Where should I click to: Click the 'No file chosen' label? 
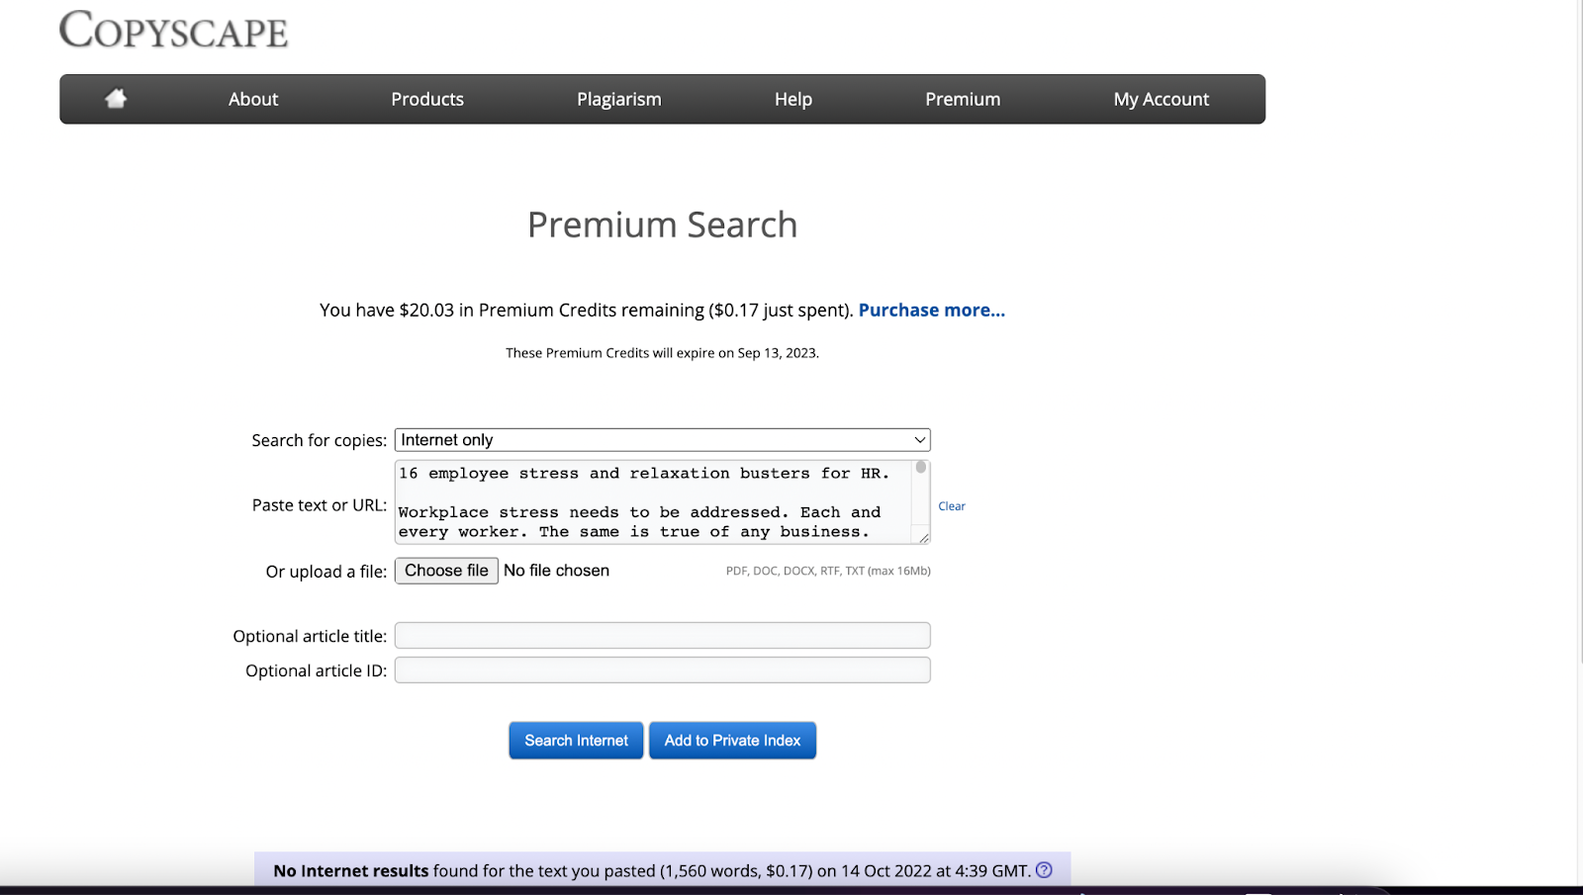556,571
